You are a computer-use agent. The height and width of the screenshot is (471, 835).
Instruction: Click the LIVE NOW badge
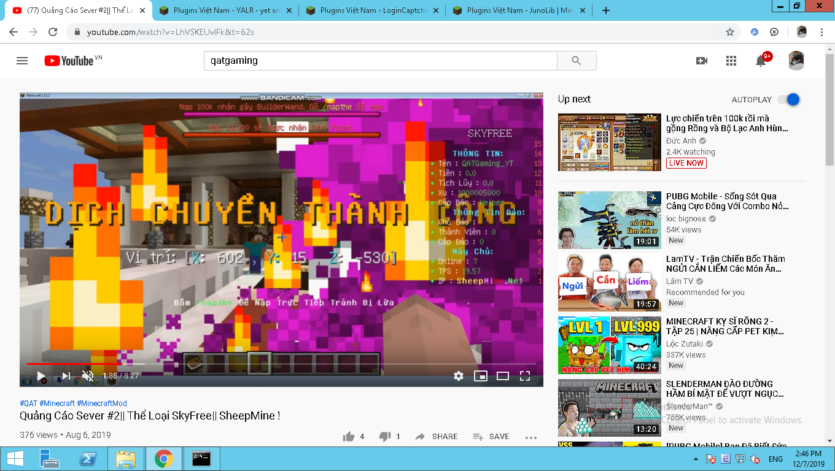(x=686, y=163)
